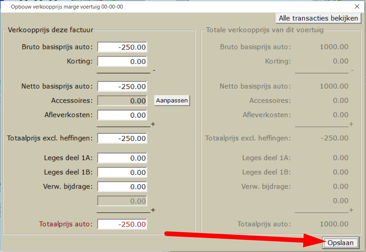Close the Opbouw verkoopprijs dialog

(x=357, y=6)
